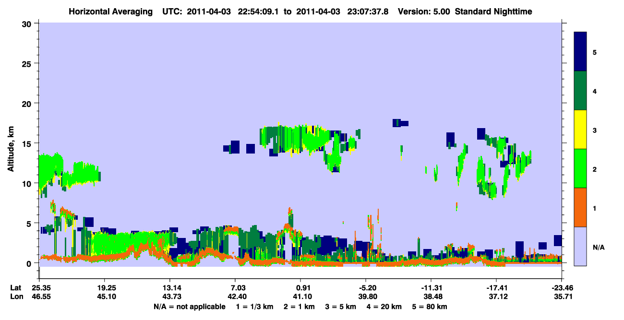This screenshot has width=624, height=320.
Task: Click longitude value 38.48
Action: 433,297
